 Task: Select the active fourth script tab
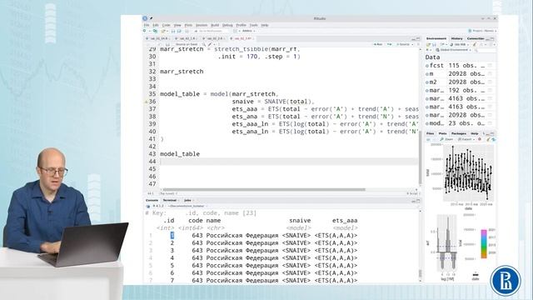tap(242, 38)
